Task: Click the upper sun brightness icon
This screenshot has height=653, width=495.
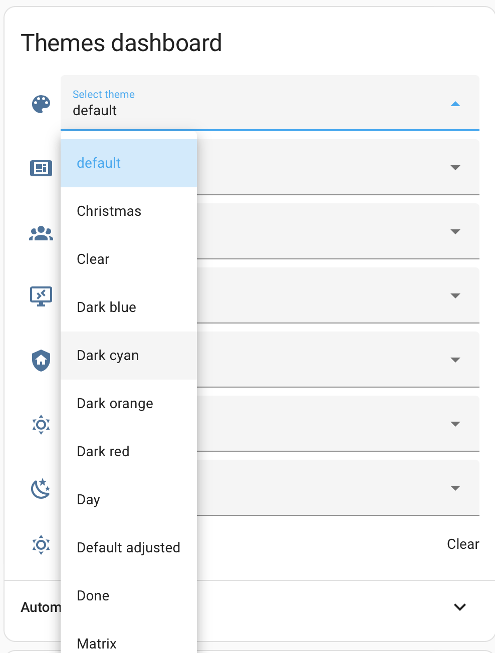Action: tap(41, 424)
